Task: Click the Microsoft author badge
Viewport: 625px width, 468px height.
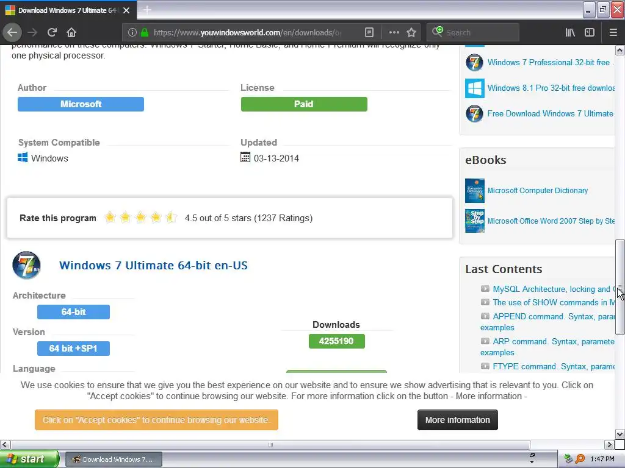Action: 81,104
